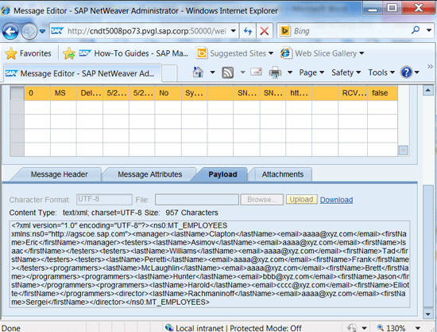The width and height of the screenshot is (437, 332).
Task: Open the Page menu
Action: [311, 72]
